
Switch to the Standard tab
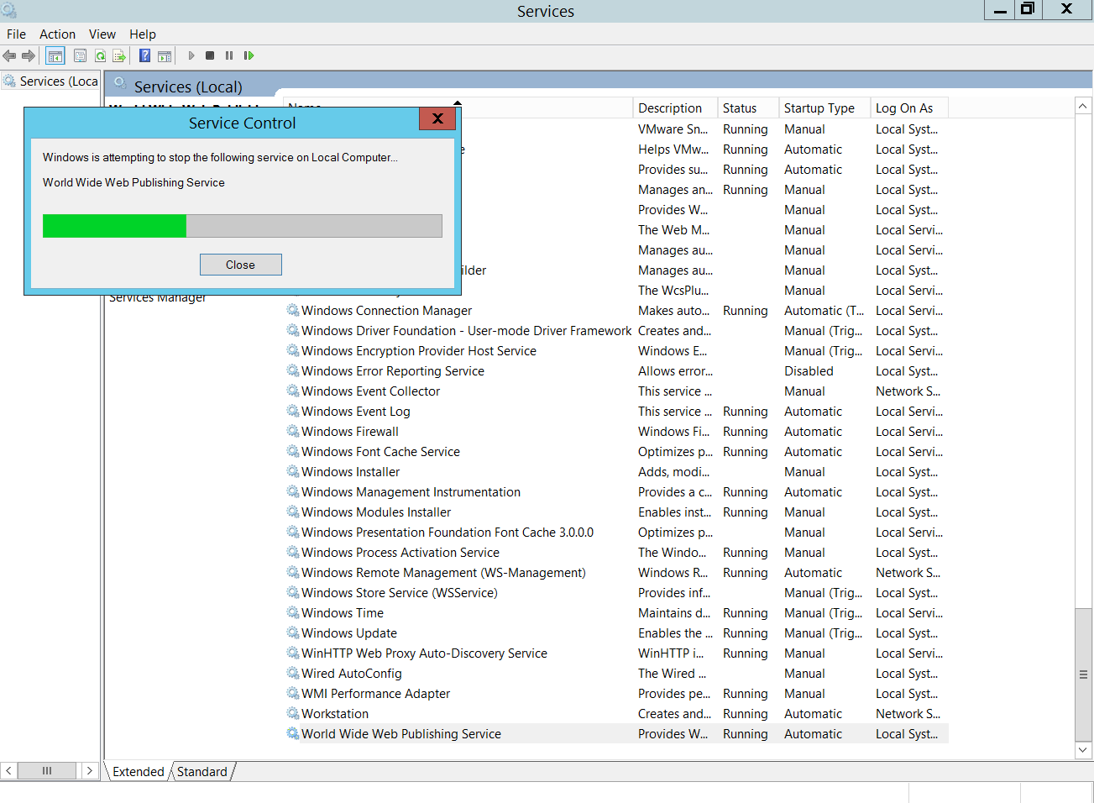[202, 771]
